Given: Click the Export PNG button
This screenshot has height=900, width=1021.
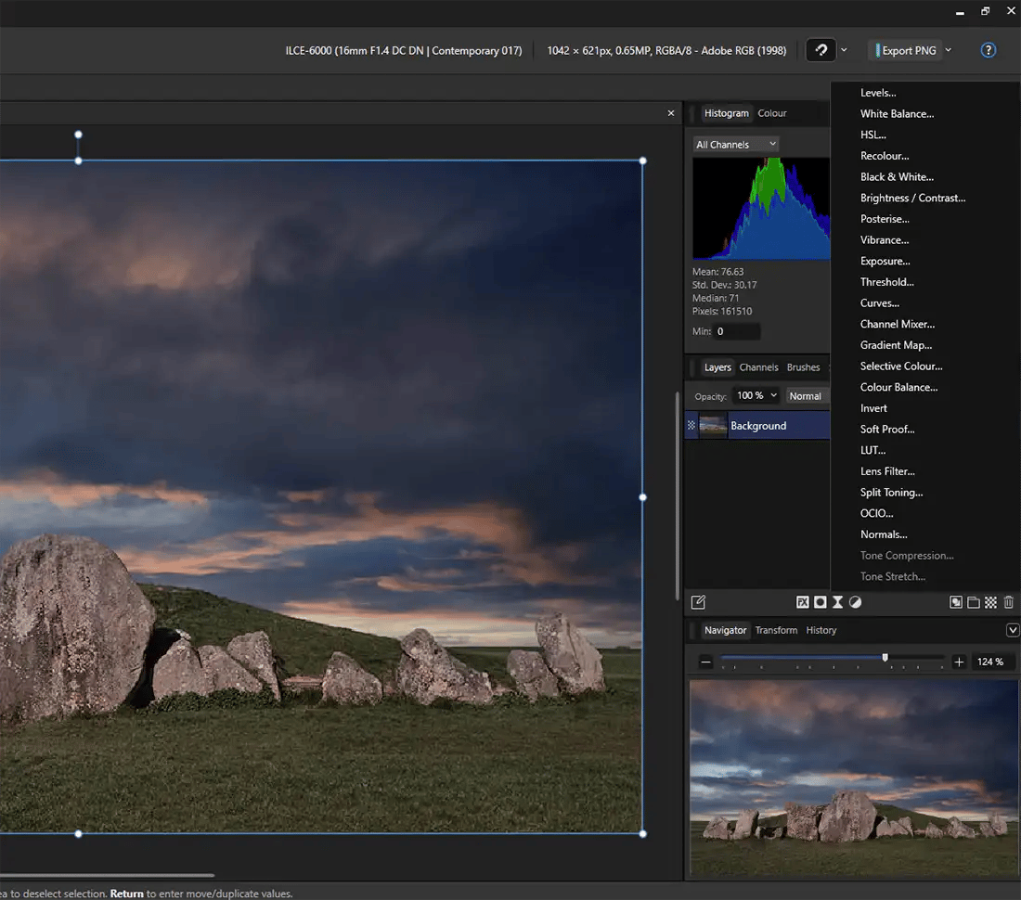Looking at the screenshot, I should point(905,50).
